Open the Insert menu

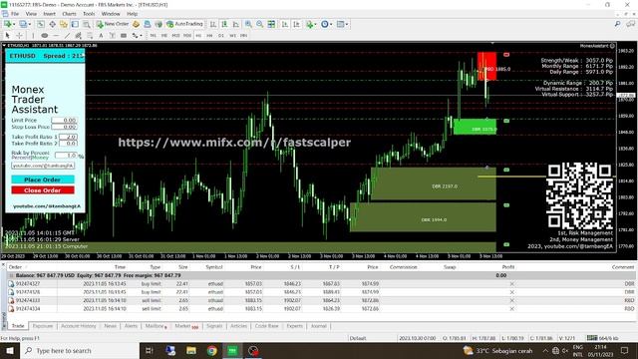click(49, 14)
